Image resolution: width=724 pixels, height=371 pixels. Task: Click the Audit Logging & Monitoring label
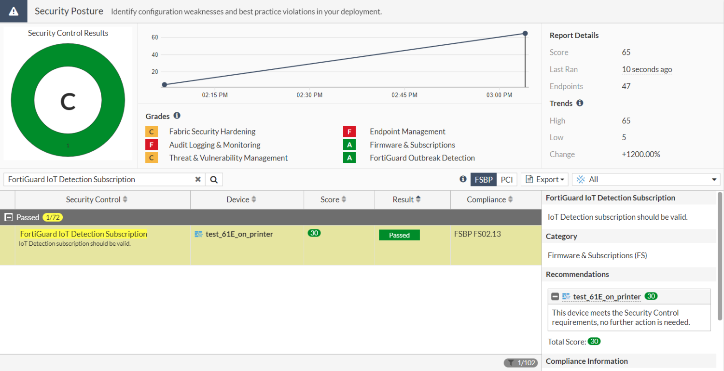[215, 145]
